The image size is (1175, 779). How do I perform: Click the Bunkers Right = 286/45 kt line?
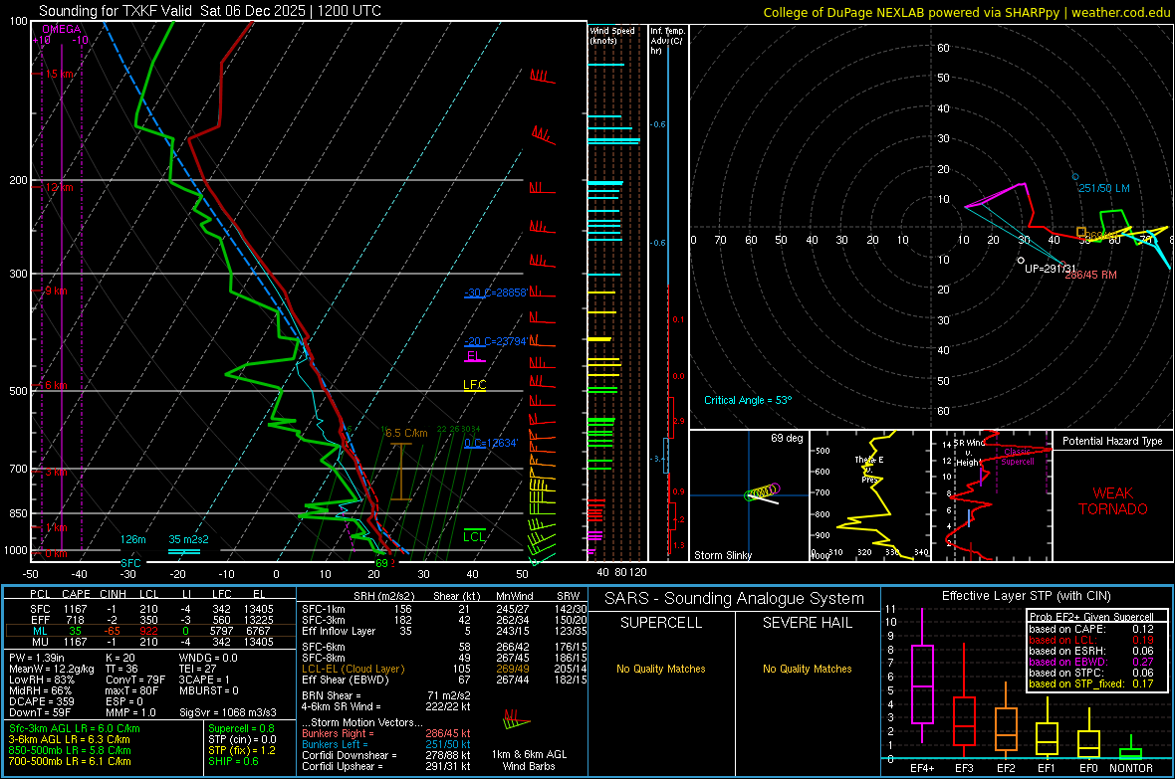pyautogui.click(x=386, y=733)
